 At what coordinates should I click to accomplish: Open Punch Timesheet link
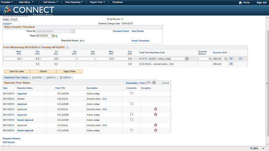click(x=140, y=41)
